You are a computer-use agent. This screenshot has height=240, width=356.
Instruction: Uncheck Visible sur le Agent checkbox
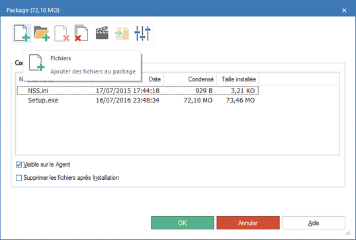pyautogui.click(x=19, y=165)
